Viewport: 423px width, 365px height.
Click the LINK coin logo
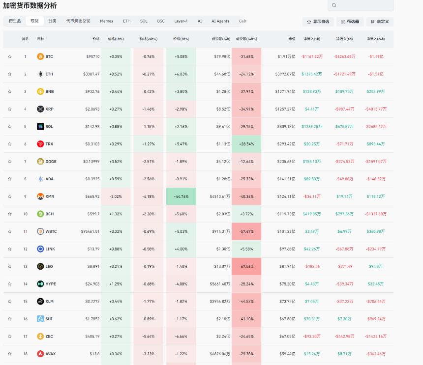coord(40,249)
